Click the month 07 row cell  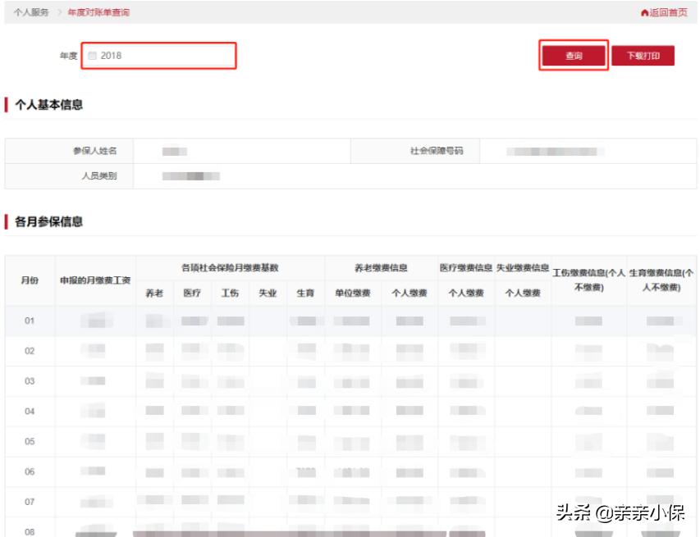(x=30, y=502)
